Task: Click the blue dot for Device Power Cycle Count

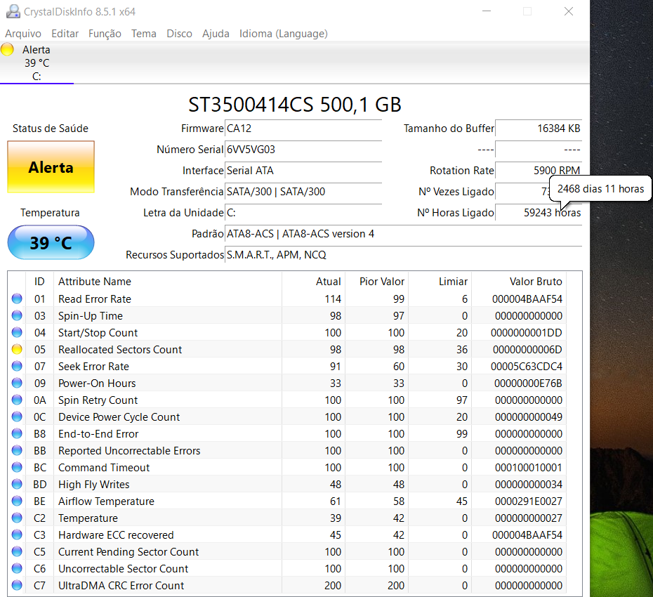Action: [x=17, y=417]
